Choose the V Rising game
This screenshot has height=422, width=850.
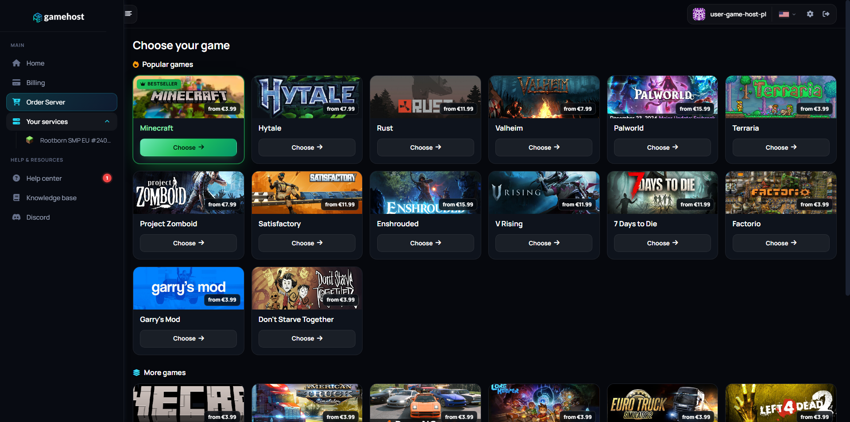click(x=544, y=243)
